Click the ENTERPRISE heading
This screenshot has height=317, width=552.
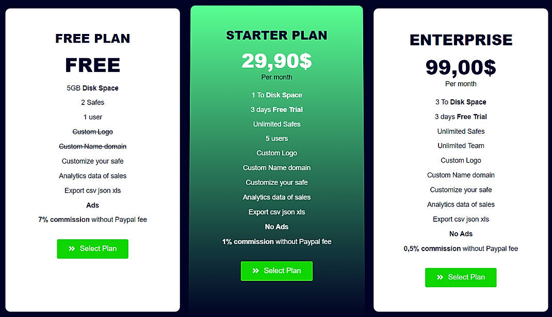(461, 40)
